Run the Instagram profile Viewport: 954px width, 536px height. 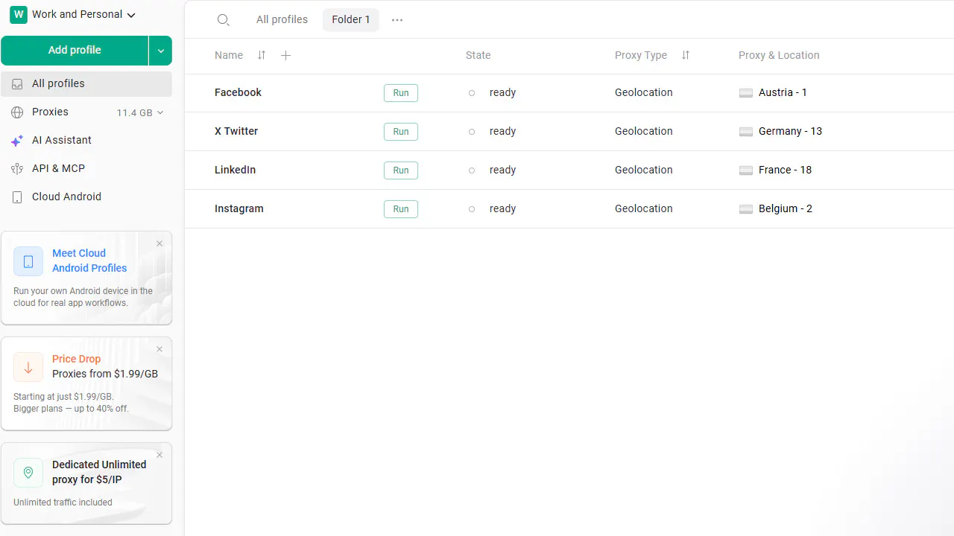pos(401,209)
